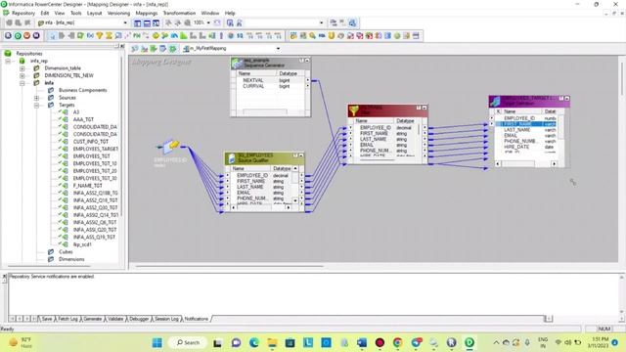The height and width of the screenshot is (352, 626).
Task: Click the workspace vertical scrollbar
Action: 622,159
